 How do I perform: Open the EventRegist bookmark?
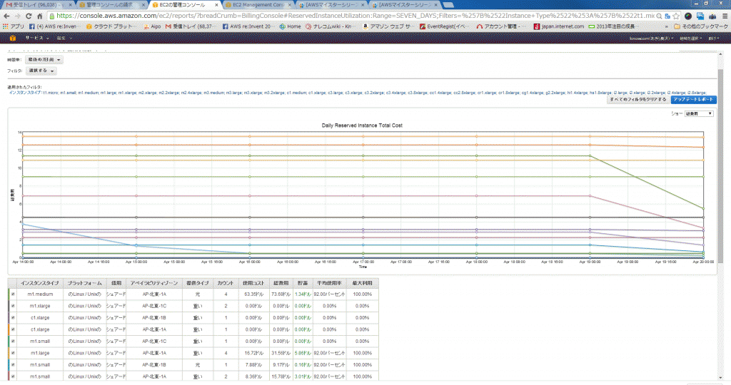coord(443,26)
